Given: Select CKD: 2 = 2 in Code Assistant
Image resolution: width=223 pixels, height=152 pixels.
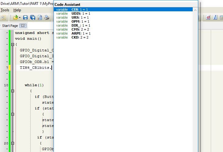Looking at the screenshot, I should [123, 37].
